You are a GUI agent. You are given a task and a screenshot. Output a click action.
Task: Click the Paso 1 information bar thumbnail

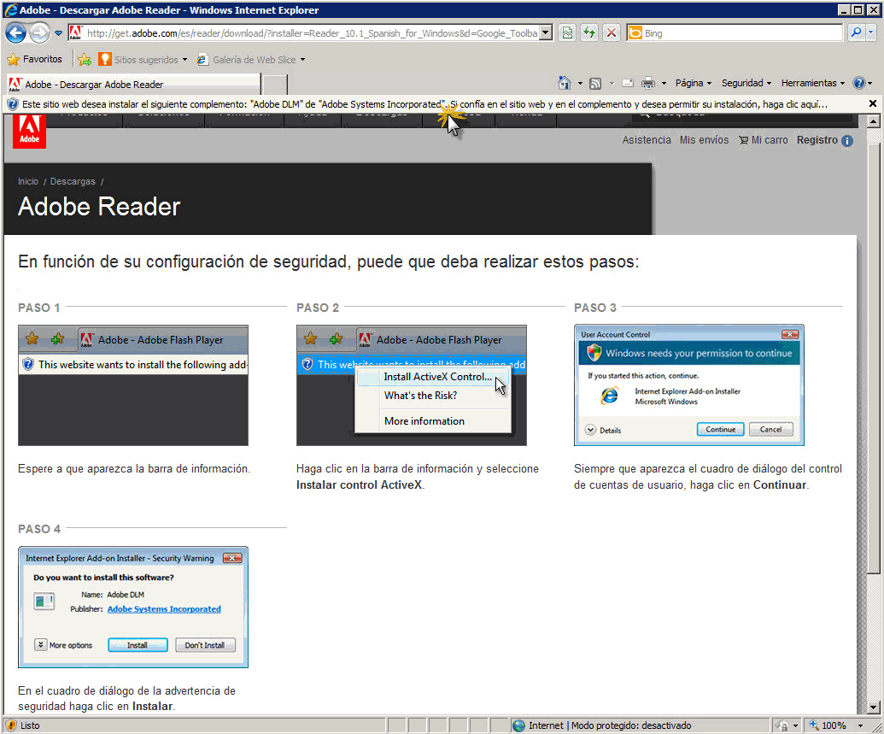(133, 385)
